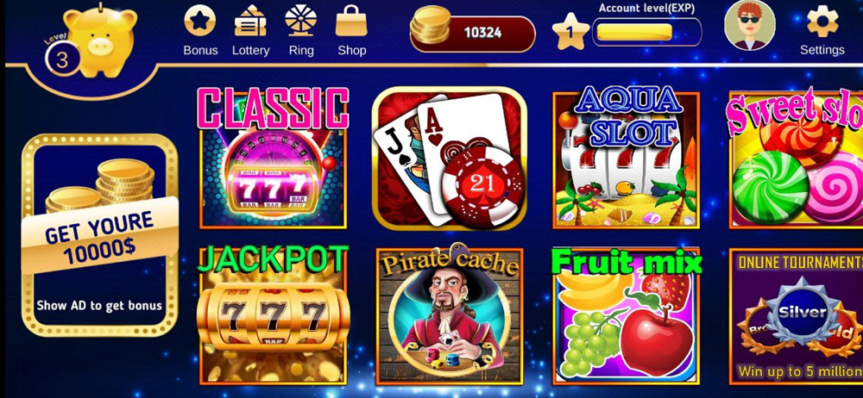863x398 pixels.
Task: Launch the Blackjack 21 card game
Action: (449, 158)
